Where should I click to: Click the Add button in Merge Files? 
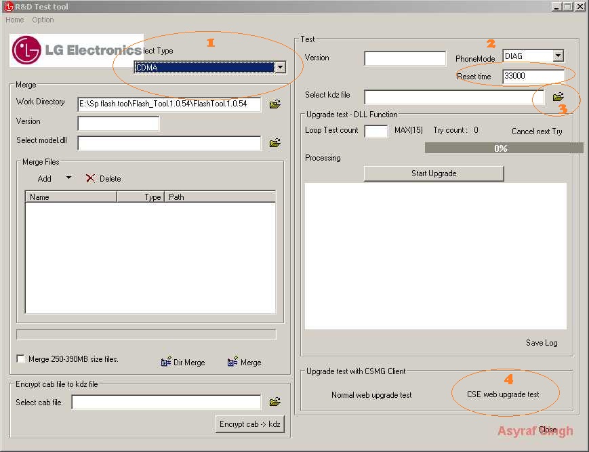click(x=44, y=179)
